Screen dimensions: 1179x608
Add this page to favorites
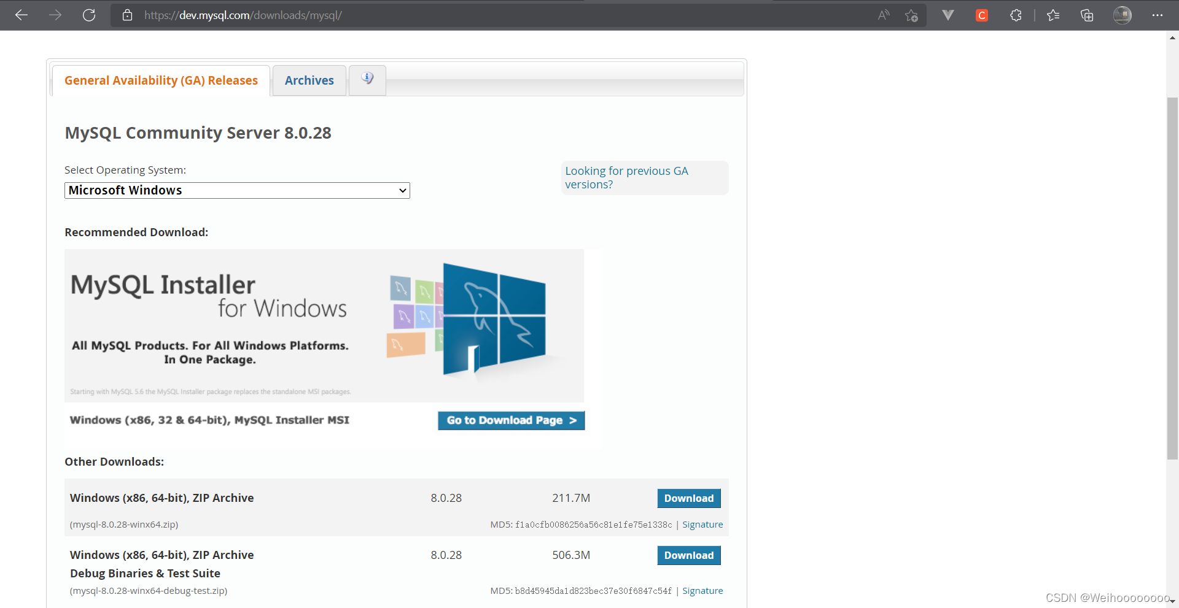[x=911, y=15]
